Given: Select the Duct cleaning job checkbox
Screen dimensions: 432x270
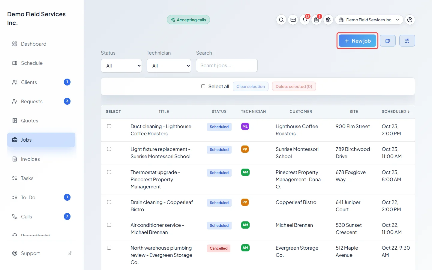Looking at the screenshot, I should pyautogui.click(x=109, y=126).
